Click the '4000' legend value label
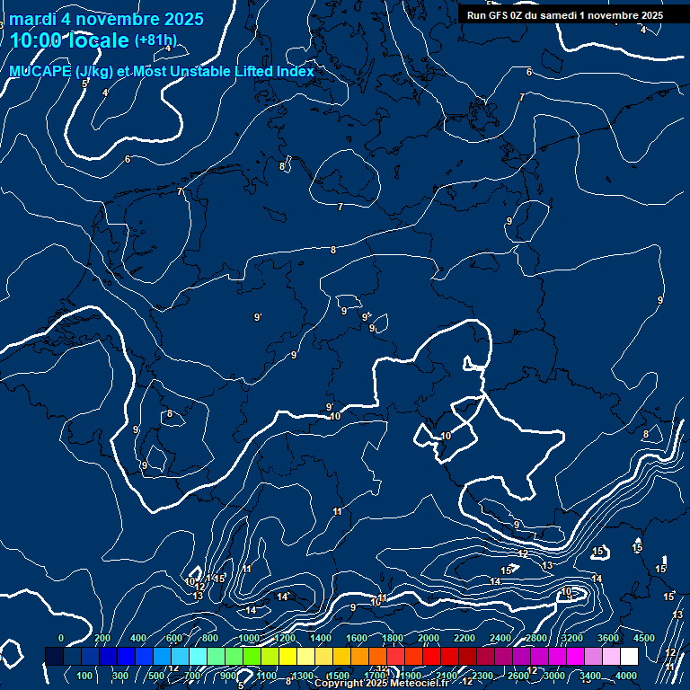This screenshot has width=690, height=690. tap(625, 676)
